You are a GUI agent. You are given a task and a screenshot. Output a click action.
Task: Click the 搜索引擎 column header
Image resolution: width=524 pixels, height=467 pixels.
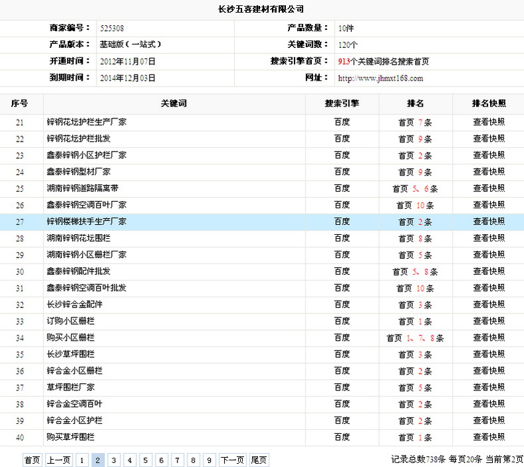click(342, 104)
